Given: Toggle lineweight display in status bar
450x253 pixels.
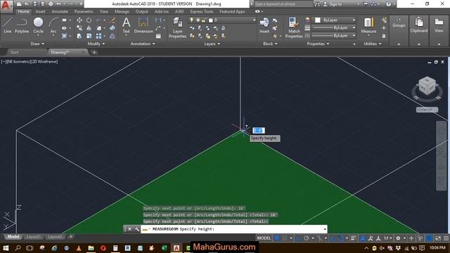Looking at the screenshot, I should pos(354,238).
